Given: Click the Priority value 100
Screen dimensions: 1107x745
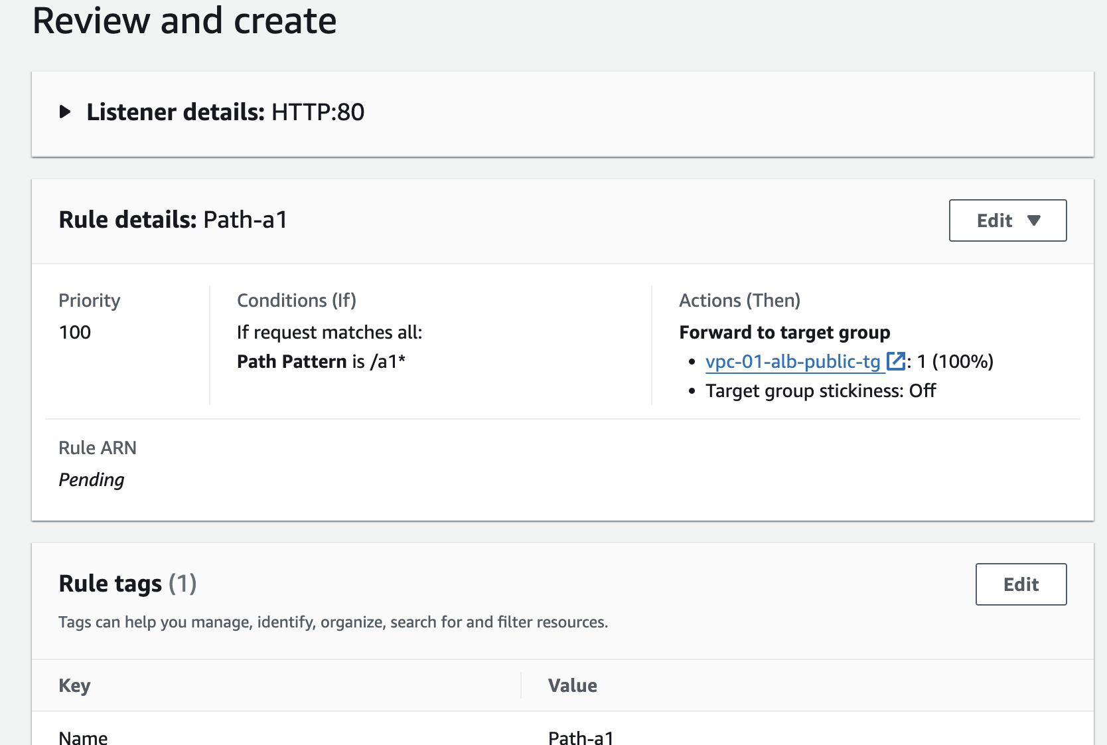Looking at the screenshot, I should 75,332.
